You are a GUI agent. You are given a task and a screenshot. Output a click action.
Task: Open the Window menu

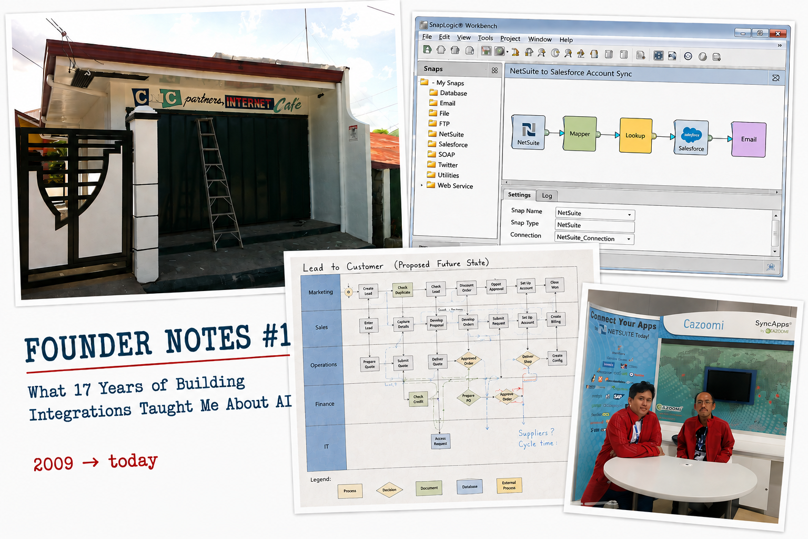pyautogui.click(x=540, y=39)
